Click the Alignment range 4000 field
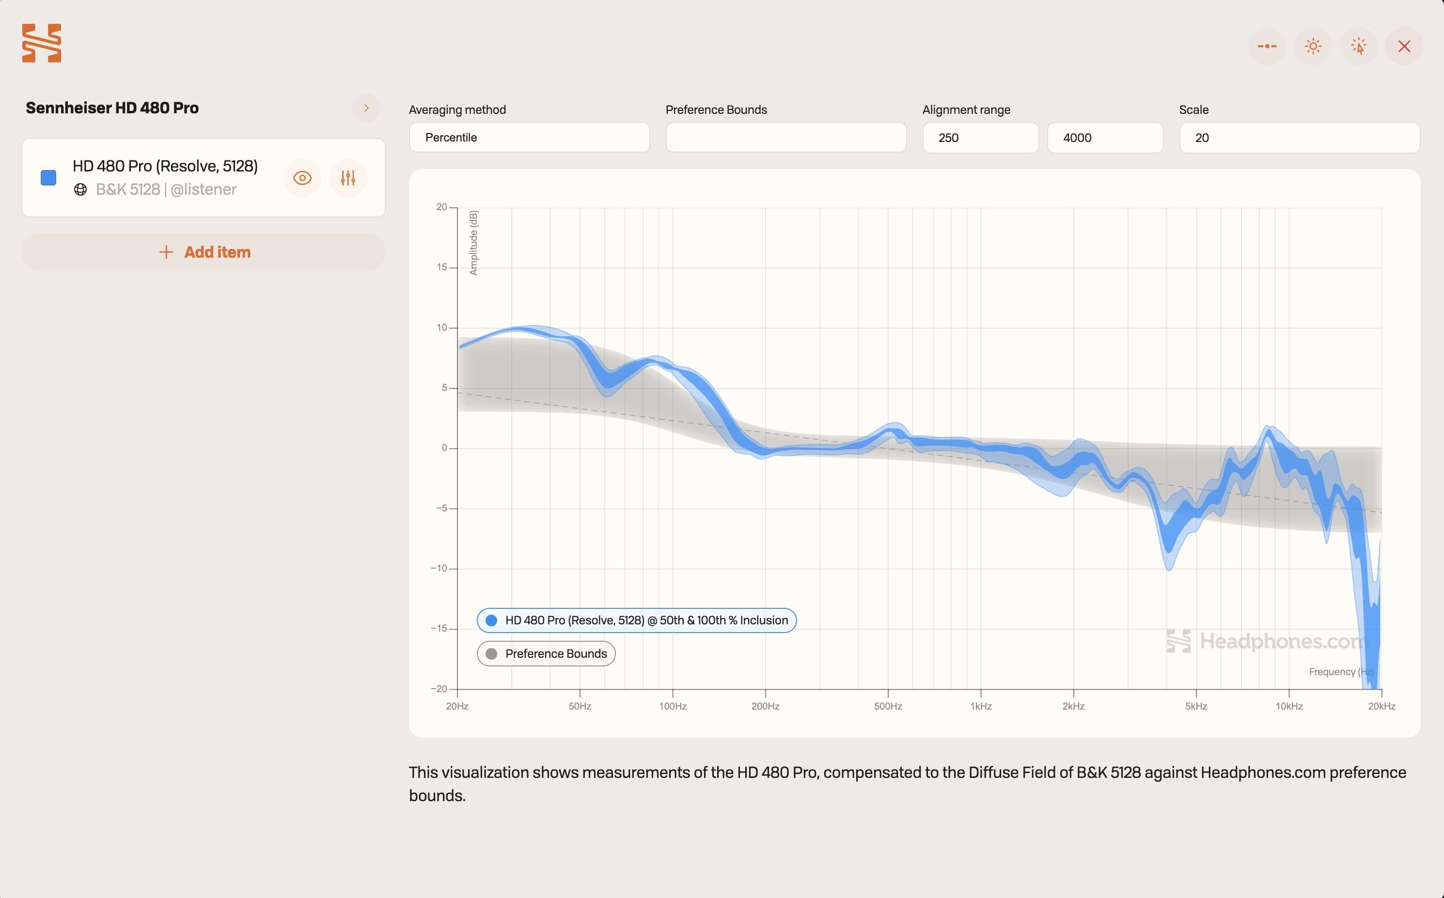The width and height of the screenshot is (1444, 898). click(1105, 138)
